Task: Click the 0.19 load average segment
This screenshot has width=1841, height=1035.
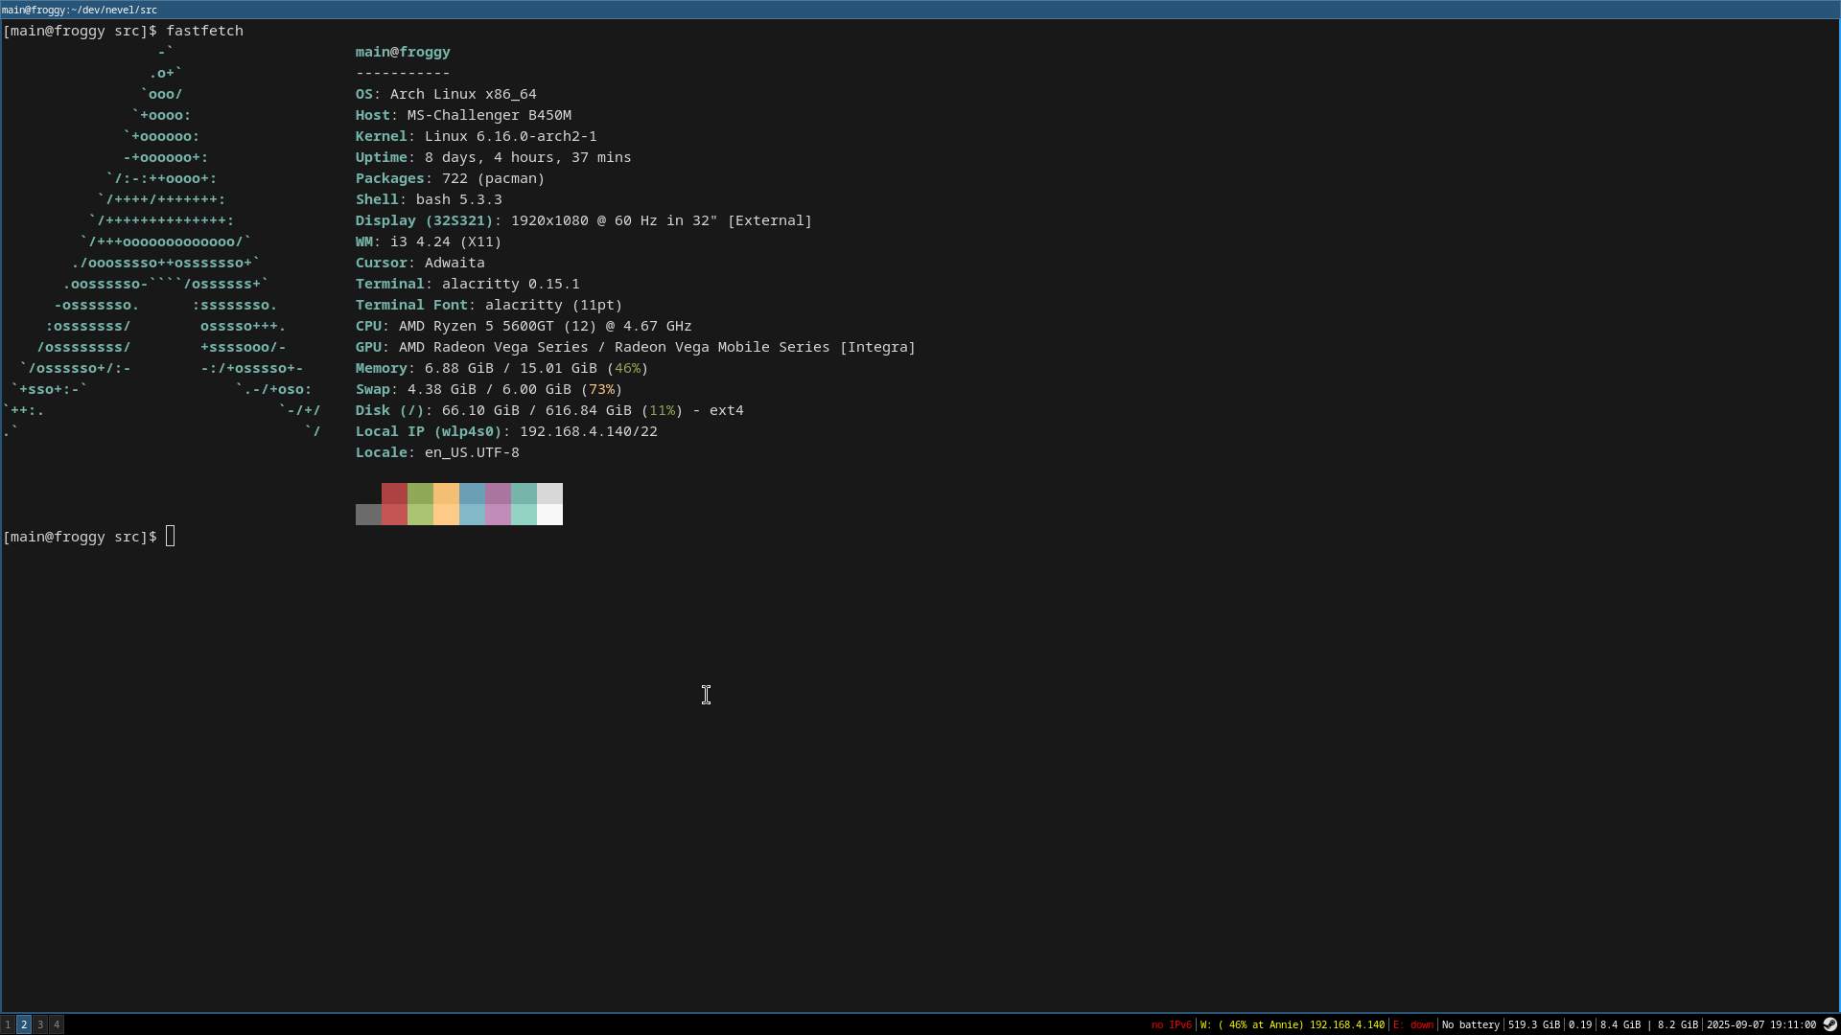Action: (x=1579, y=1024)
